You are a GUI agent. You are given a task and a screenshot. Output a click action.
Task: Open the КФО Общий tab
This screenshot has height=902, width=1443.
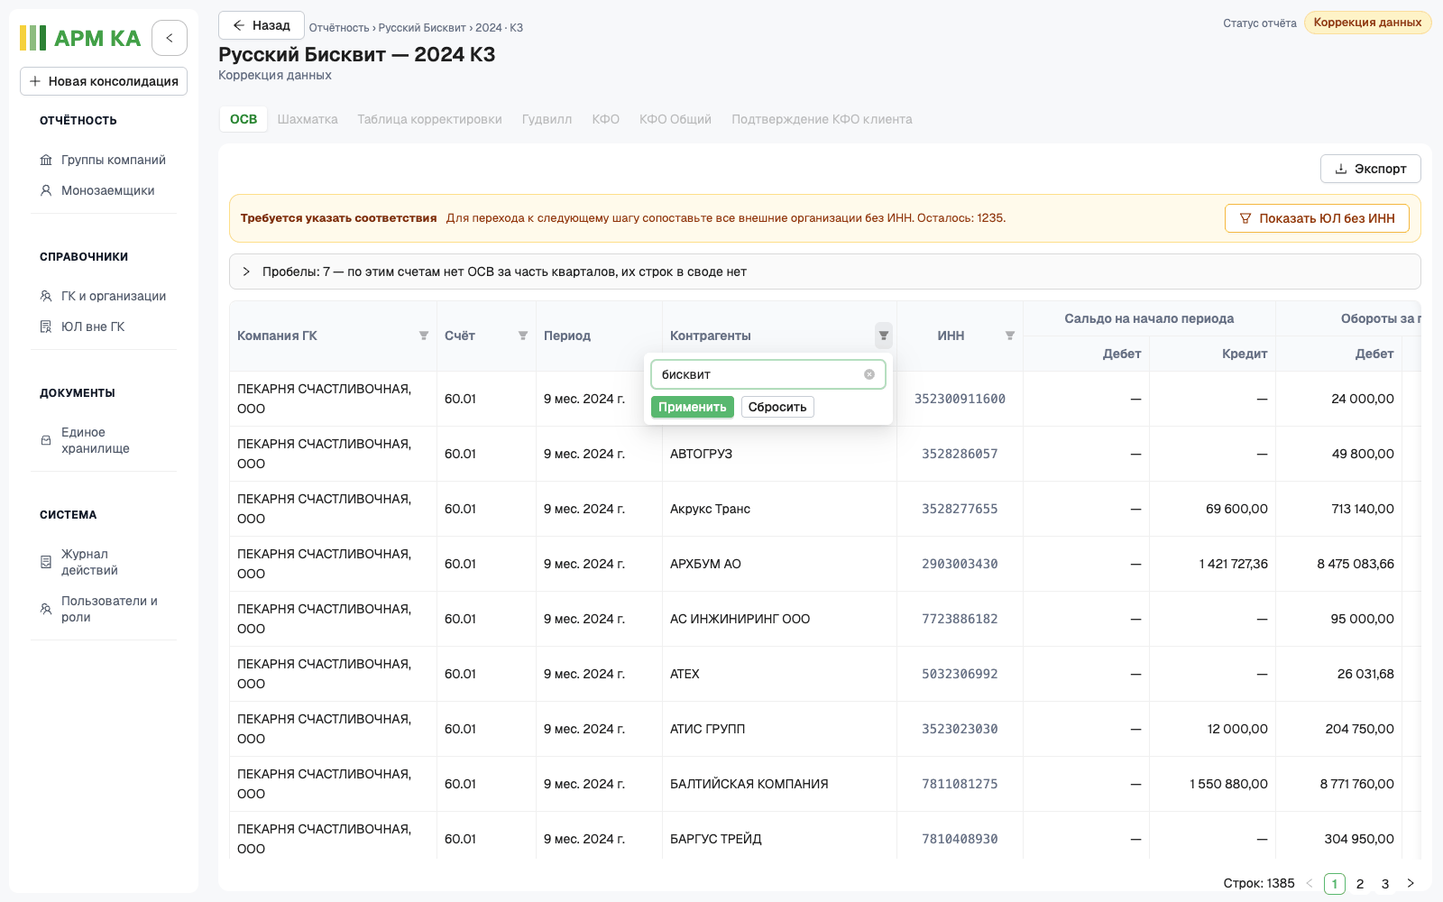tap(676, 119)
